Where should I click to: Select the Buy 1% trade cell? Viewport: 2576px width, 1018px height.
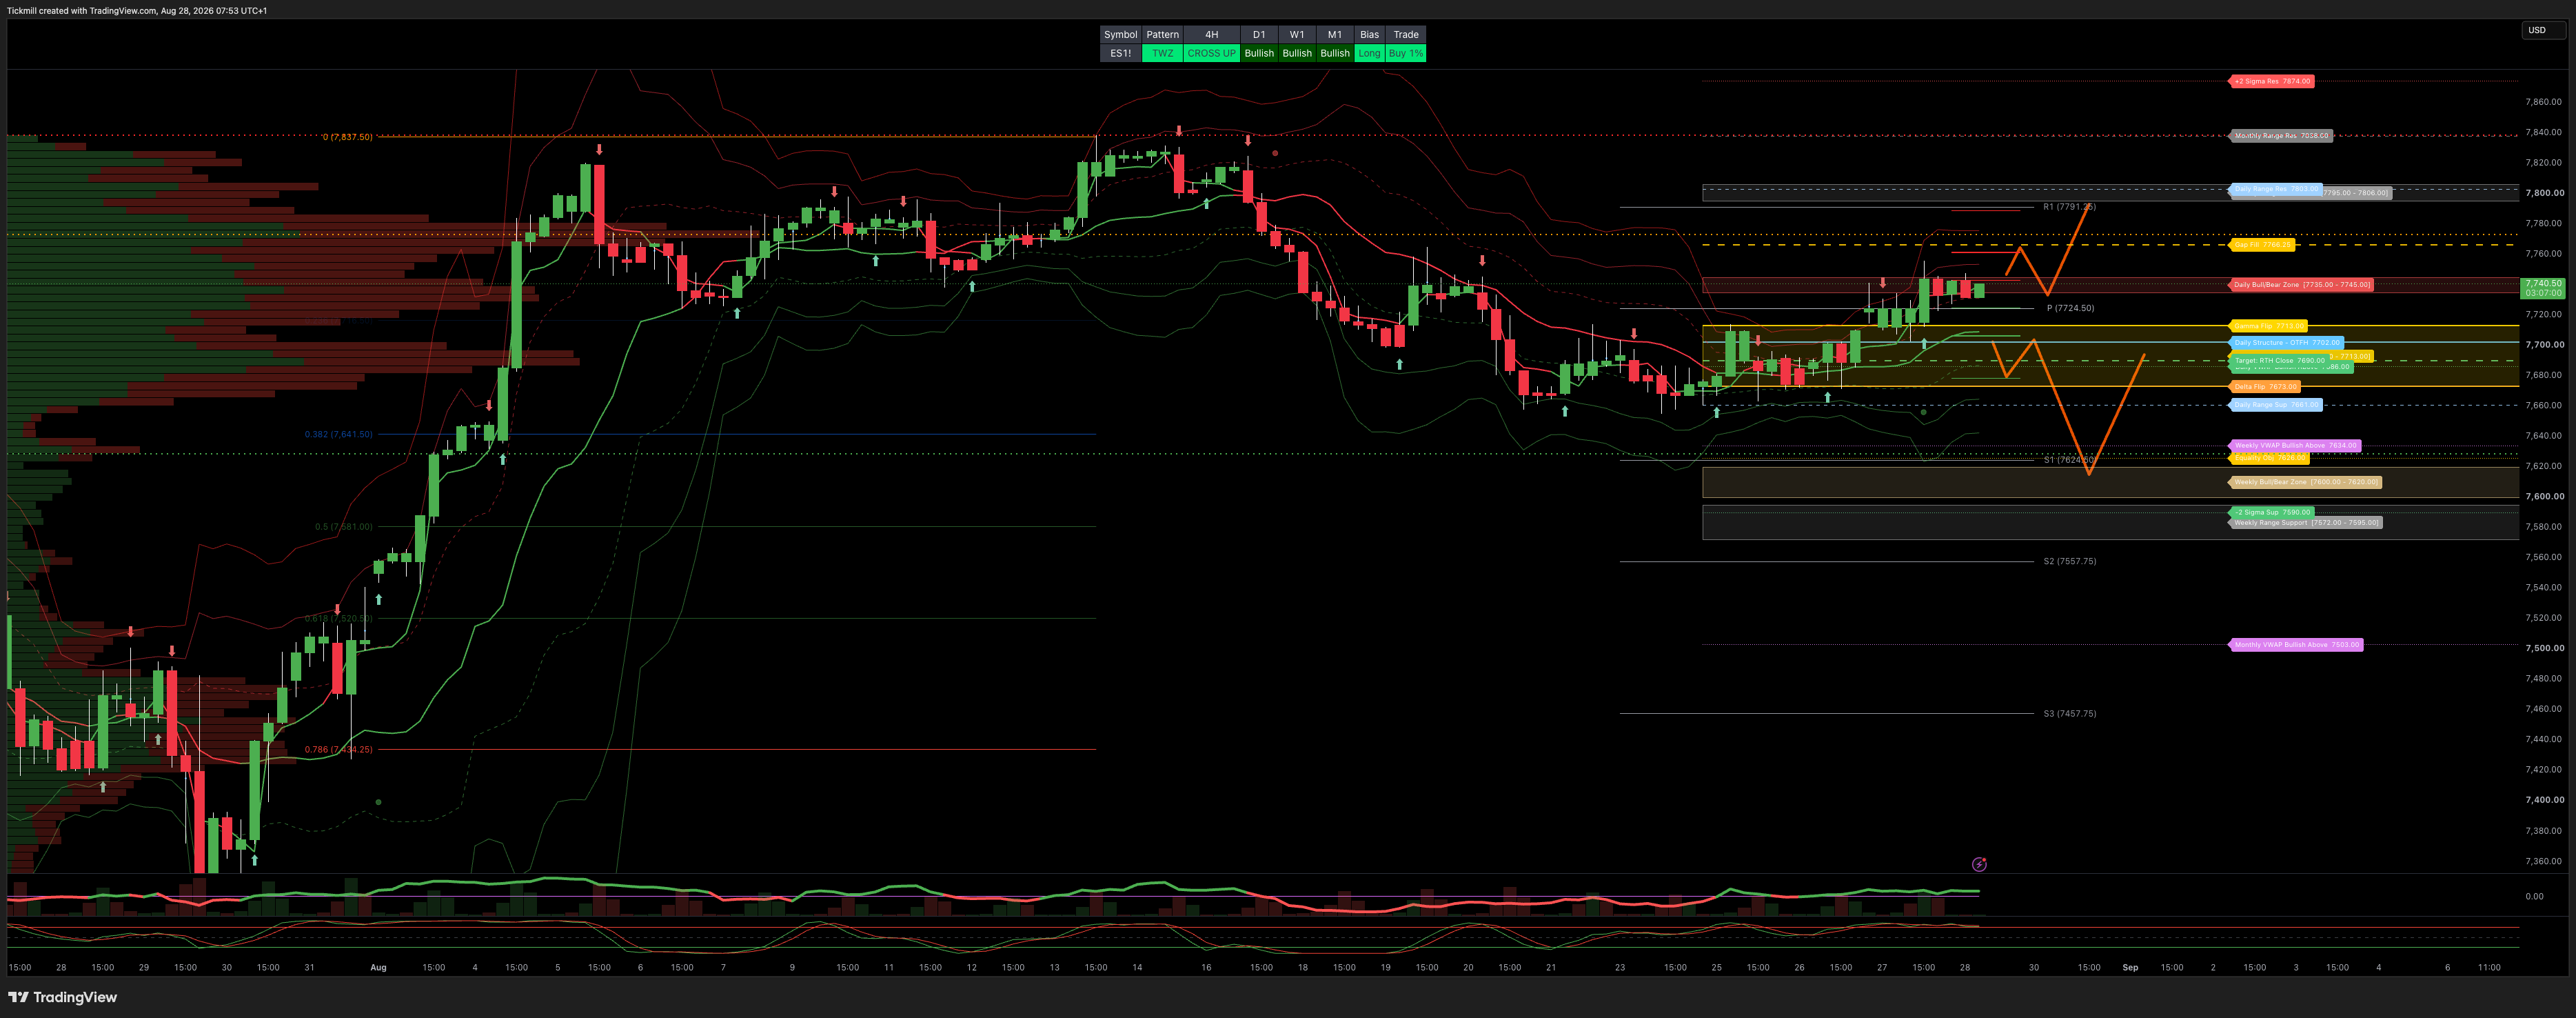point(1405,53)
